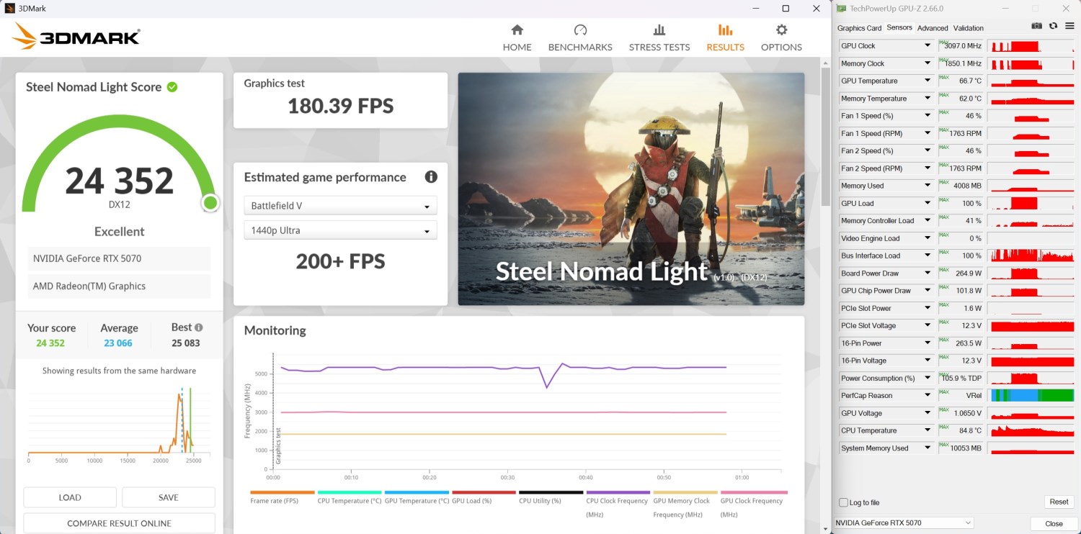The height and width of the screenshot is (534, 1081).
Task: Click the Memory Used value 4008 MB
Action: tap(961, 186)
